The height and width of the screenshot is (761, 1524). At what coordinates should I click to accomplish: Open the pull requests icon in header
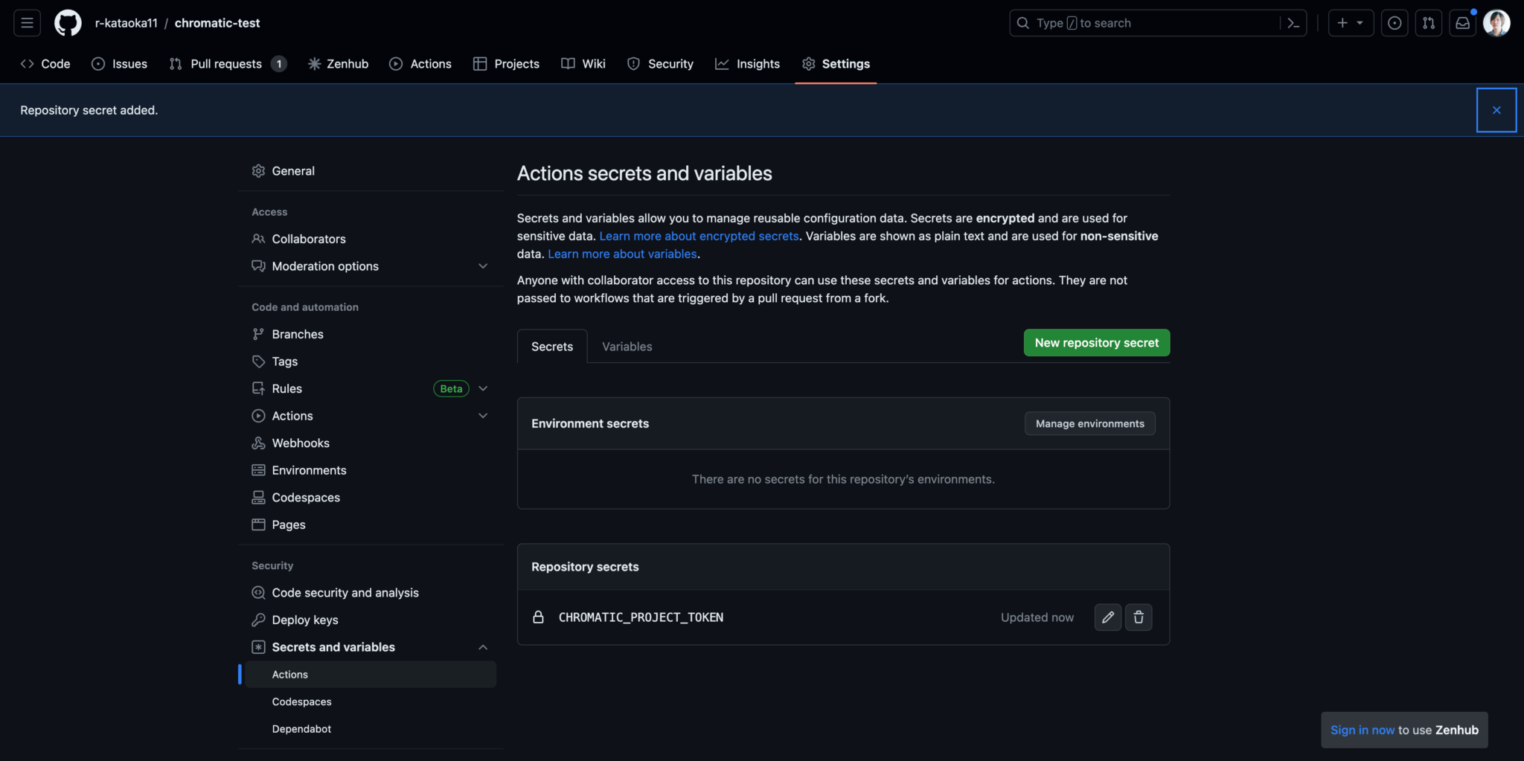click(1428, 23)
